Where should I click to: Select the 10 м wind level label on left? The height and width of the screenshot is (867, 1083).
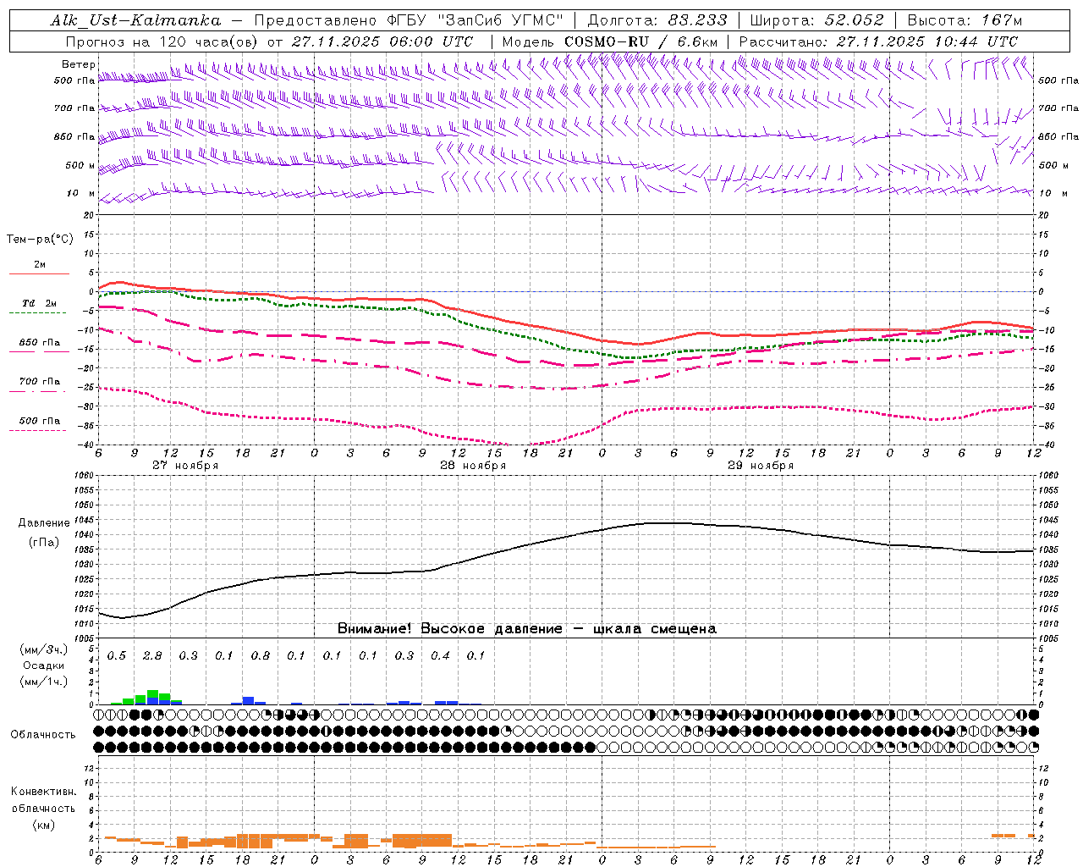coord(81,193)
